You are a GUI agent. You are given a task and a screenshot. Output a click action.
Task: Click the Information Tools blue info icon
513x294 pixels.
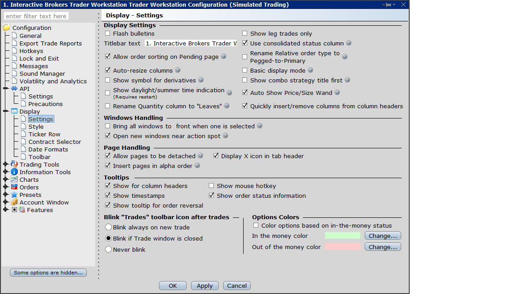click(14, 172)
